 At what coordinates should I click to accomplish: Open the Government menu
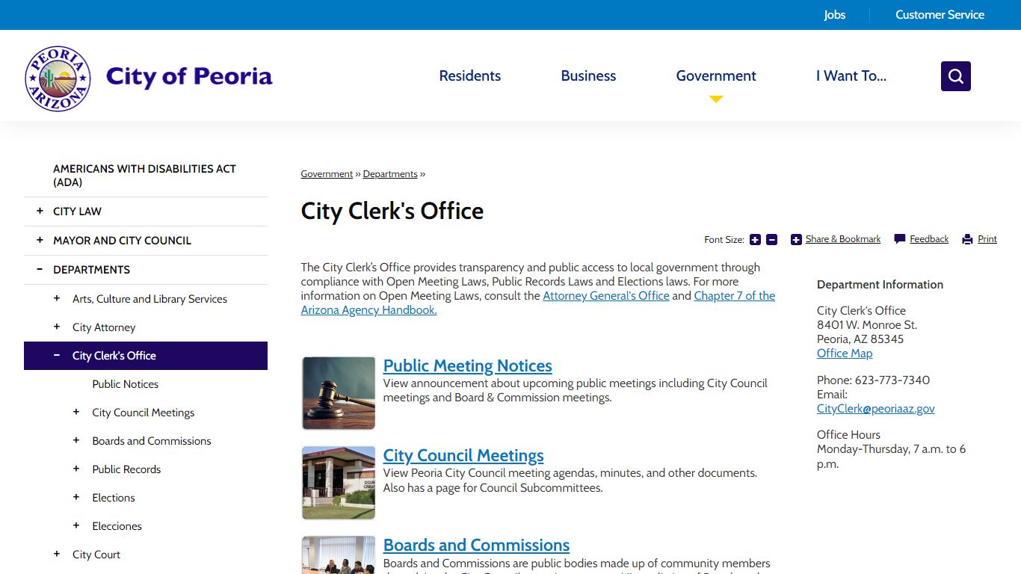716,75
